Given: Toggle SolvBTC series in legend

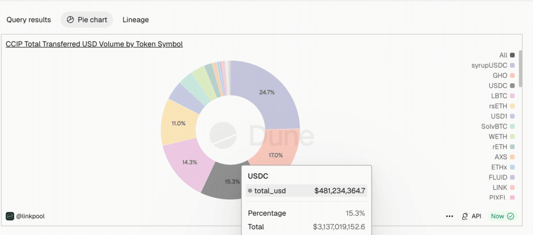Looking at the screenshot, I should (x=498, y=126).
